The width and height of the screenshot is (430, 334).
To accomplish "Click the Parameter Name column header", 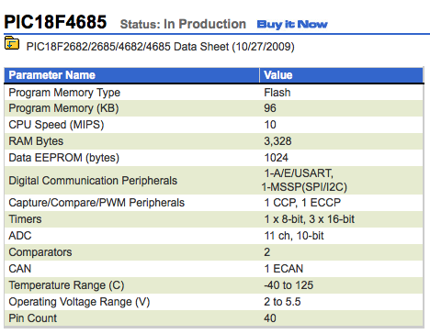I will pyautogui.click(x=51, y=75).
